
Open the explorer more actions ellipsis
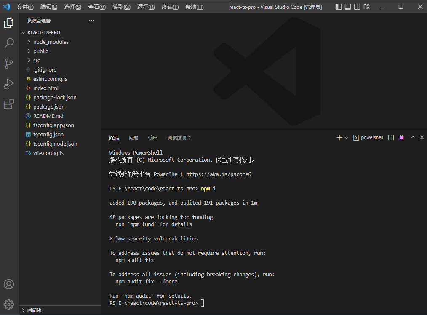(x=91, y=21)
